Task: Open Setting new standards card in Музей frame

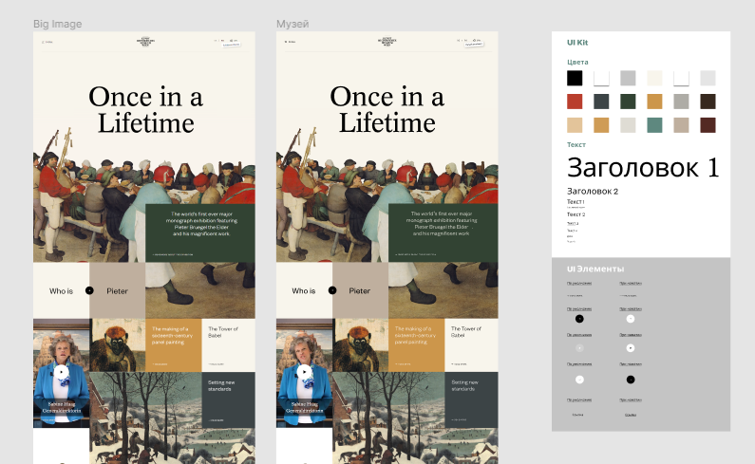Action: tap(471, 399)
